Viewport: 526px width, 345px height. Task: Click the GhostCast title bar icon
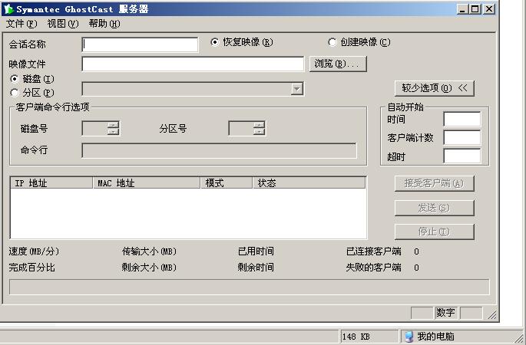coord(8,9)
